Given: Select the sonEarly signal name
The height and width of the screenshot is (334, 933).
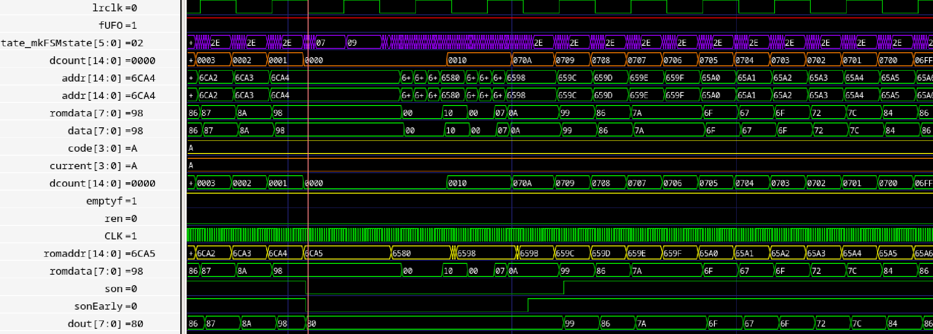Looking at the screenshot, I should (99, 306).
